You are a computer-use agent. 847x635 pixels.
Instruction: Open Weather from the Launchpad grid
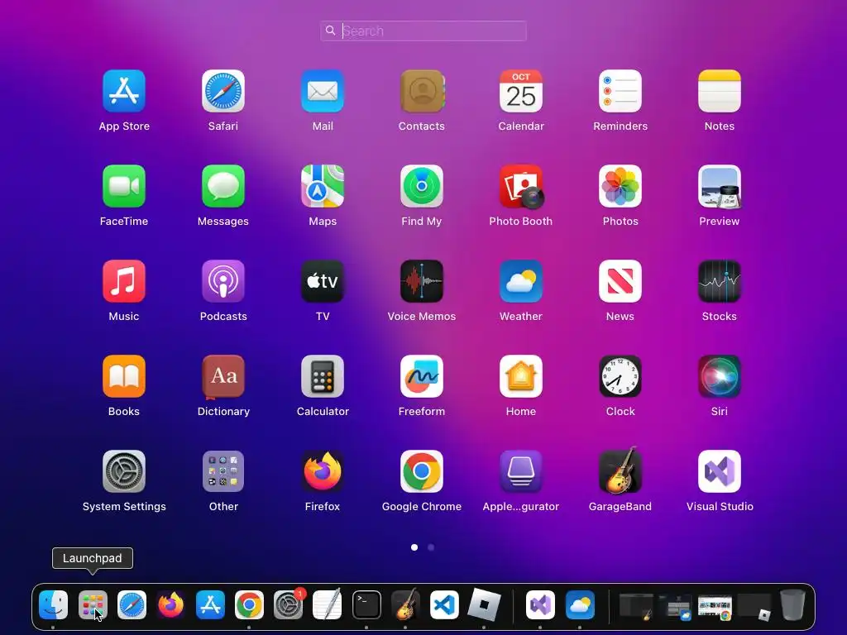click(521, 281)
